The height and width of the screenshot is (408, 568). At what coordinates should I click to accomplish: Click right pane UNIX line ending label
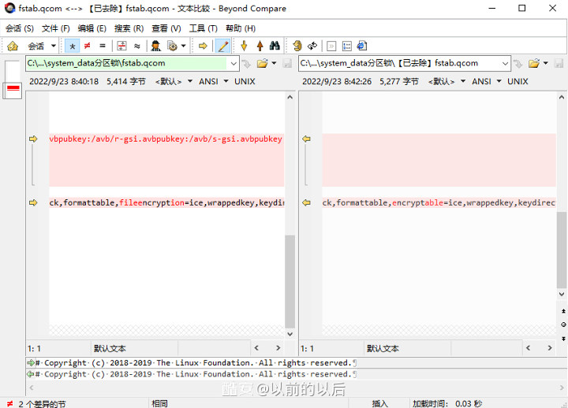[x=518, y=81]
